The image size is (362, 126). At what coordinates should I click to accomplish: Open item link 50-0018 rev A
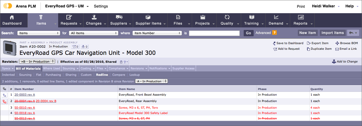(25, 113)
